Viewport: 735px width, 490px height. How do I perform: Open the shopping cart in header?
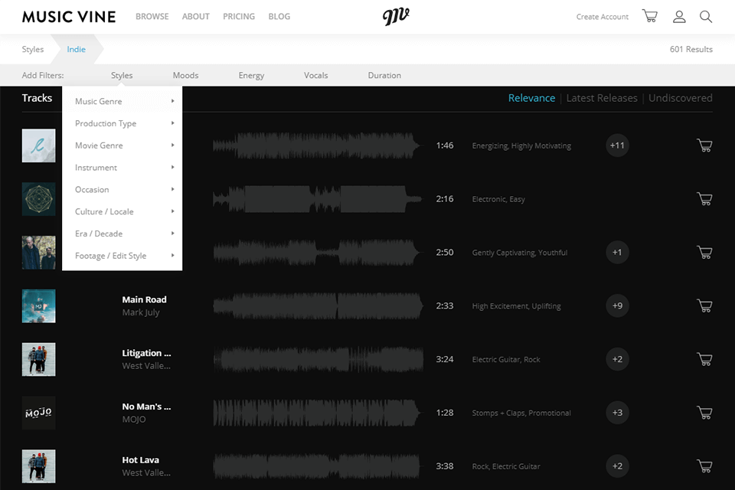(650, 16)
